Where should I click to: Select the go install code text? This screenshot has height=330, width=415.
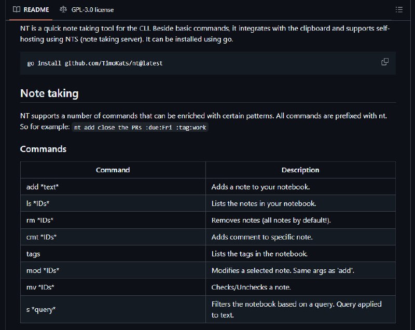pyautogui.click(x=95, y=63)
